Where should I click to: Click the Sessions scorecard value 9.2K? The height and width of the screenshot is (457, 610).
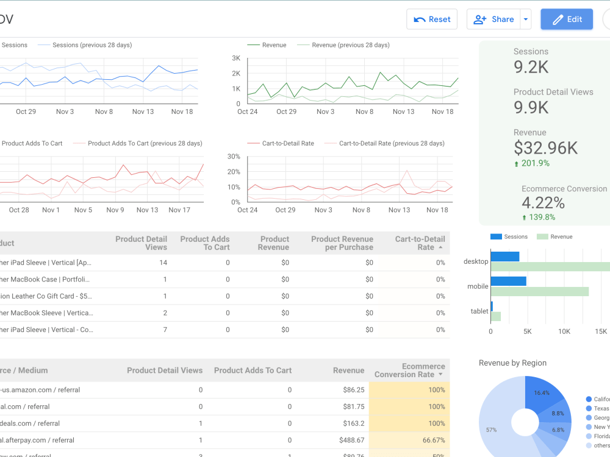(x=531, y=67)
